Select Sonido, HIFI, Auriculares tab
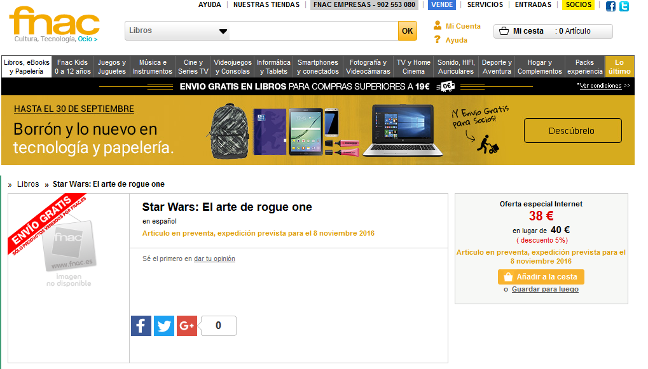The width and height of the screenshot is (648, 369). (456, 67)
